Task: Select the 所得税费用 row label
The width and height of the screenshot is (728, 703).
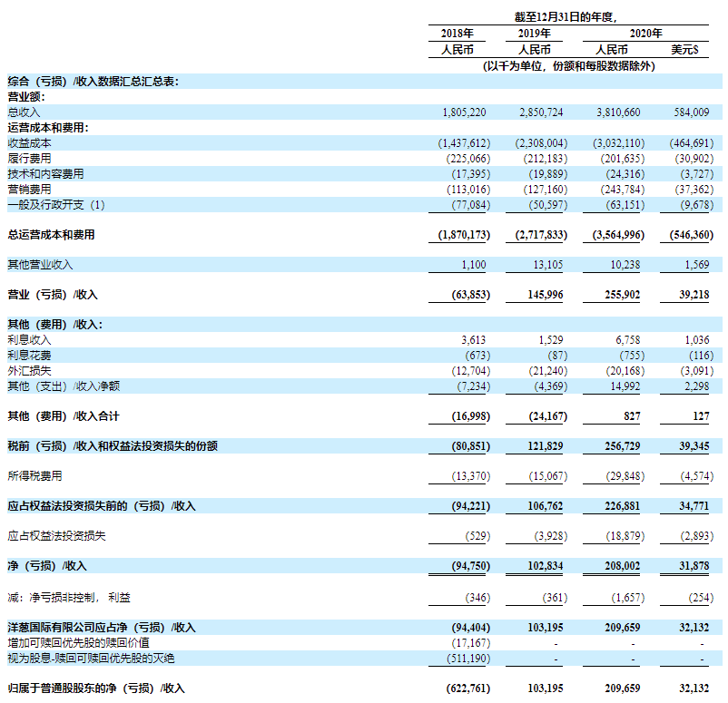Action: point(34,476)
